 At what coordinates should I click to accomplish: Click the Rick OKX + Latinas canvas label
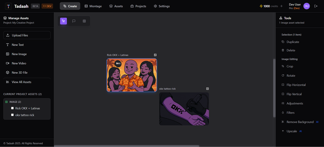click(x=117, y=55)
